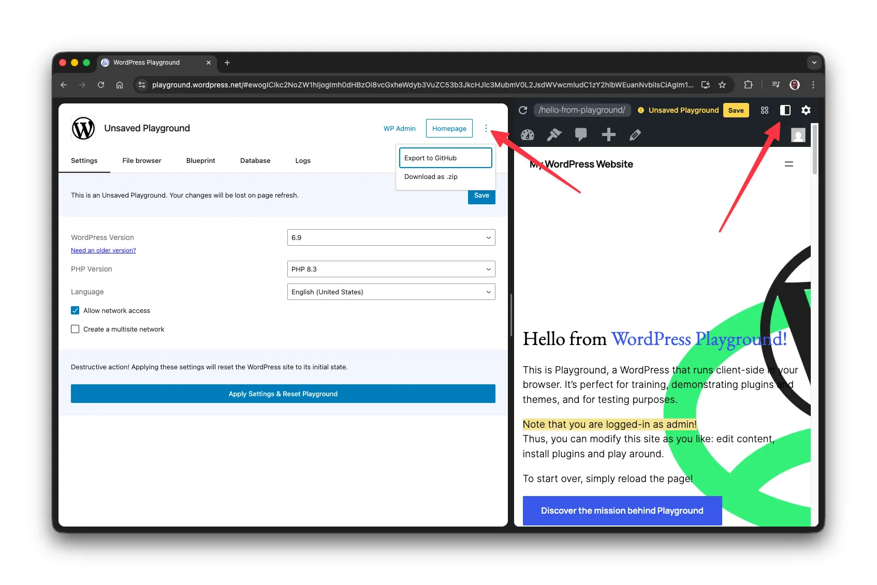
Task: Toggle the site manager sidebar panel icon
Action: 785,110
